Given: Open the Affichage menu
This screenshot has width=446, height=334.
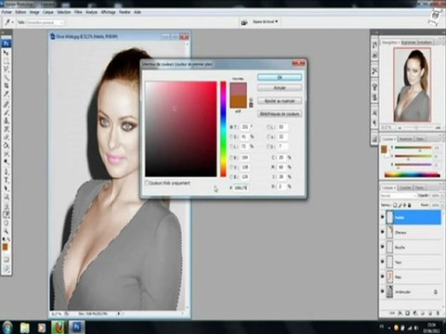Looking at the screenshot, I should (x=108, y=12).
